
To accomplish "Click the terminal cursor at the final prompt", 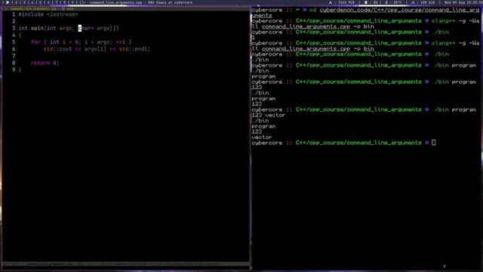I will pyautogui.click(x=434, y=143).
